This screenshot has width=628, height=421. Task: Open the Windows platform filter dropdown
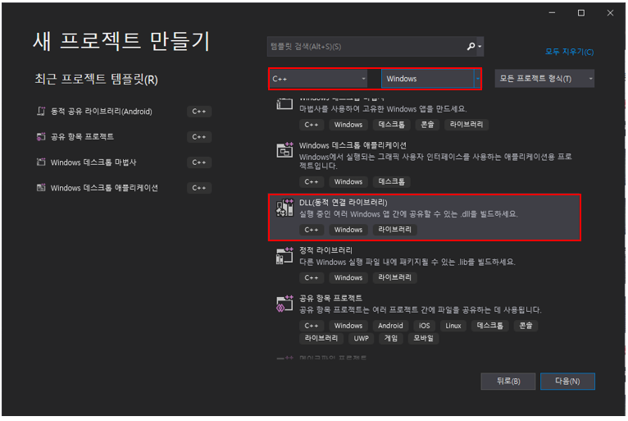[x=431, y=79]
